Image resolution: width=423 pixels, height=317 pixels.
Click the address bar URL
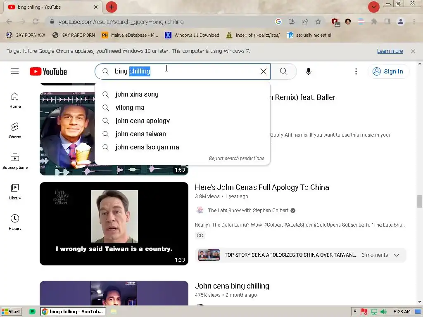[x=121, y=22]
